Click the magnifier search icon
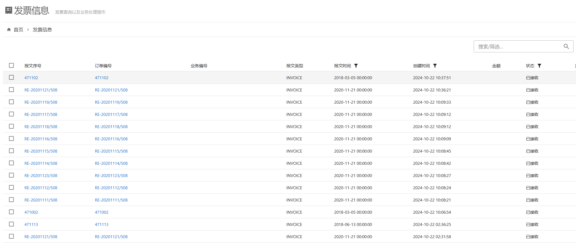 (x=566, y=47)
